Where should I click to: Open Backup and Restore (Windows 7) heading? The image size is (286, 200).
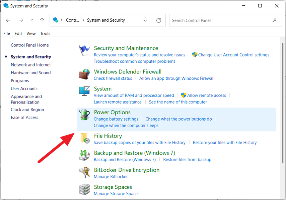[x=135, y=153]
